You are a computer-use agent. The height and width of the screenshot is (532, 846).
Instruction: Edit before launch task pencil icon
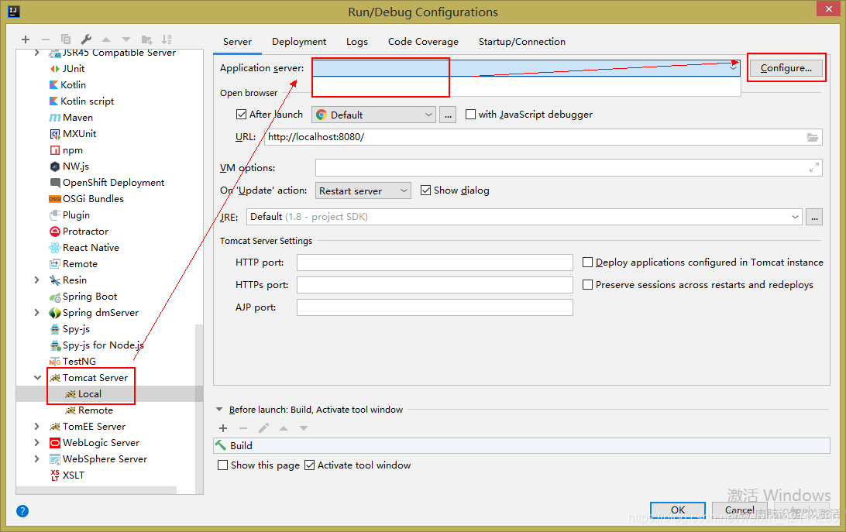pos(263,428)
